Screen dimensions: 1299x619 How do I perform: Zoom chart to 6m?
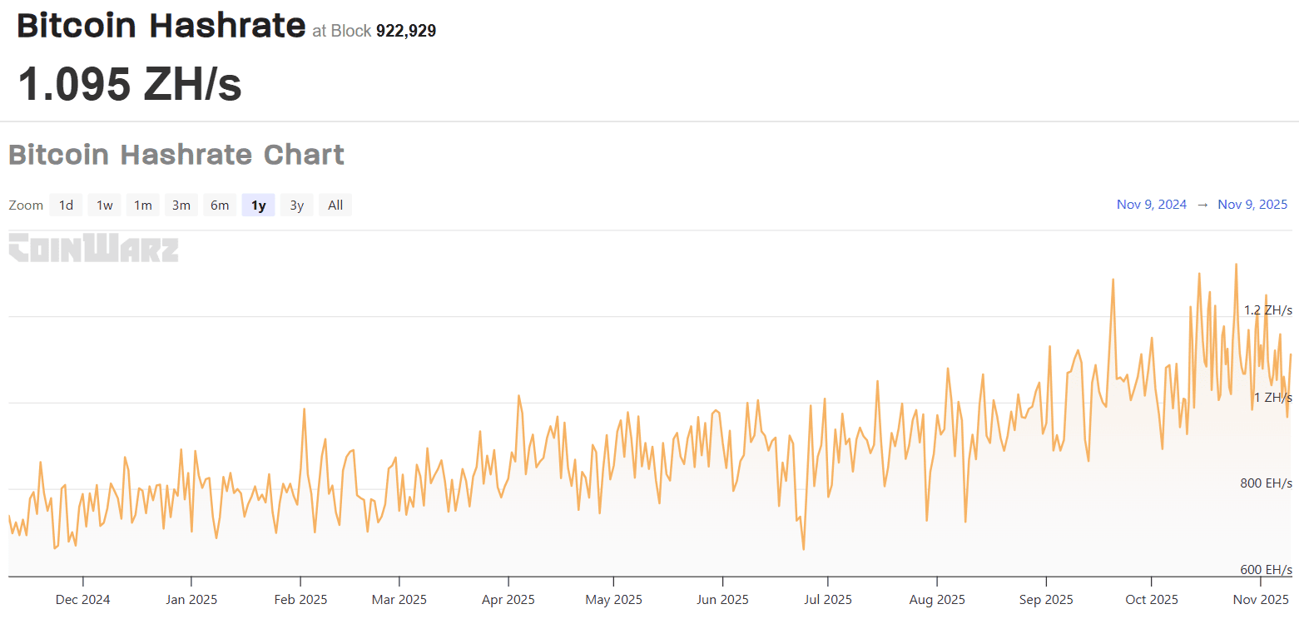[x=220, y=206]
